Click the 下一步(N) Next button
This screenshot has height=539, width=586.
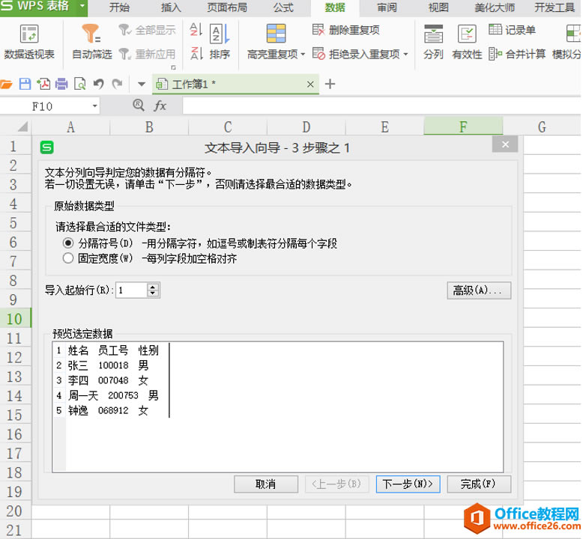coord(408,484)
